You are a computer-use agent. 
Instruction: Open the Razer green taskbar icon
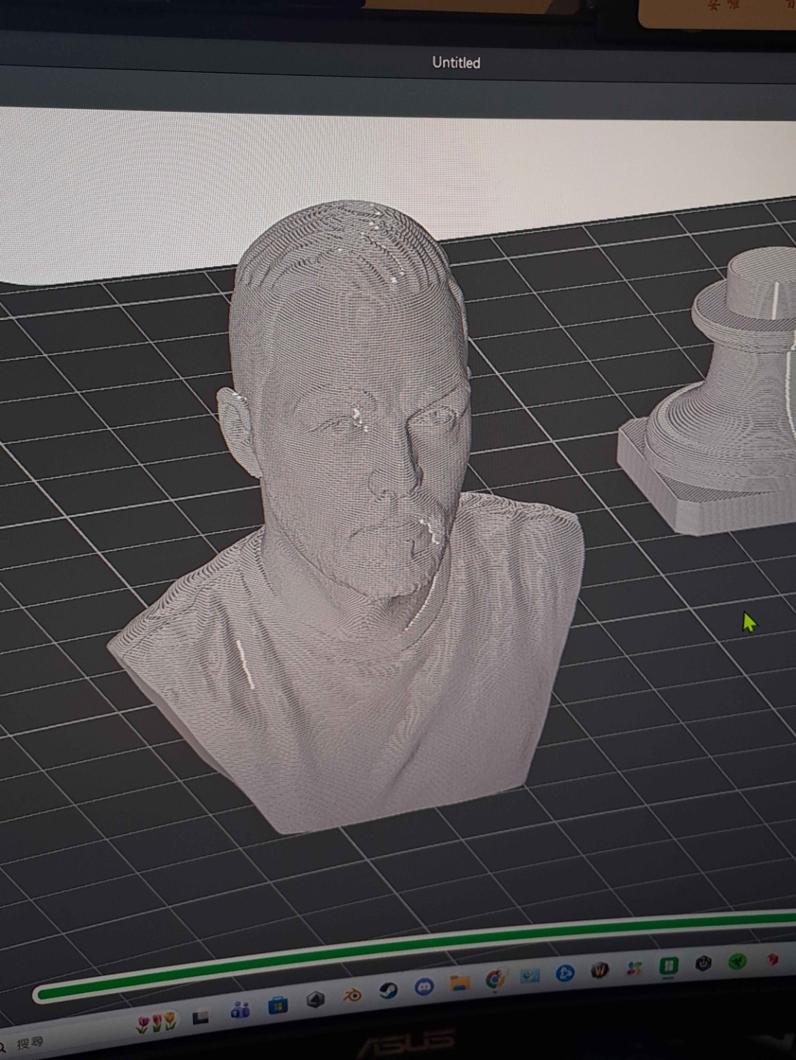[x=737, y=961]
